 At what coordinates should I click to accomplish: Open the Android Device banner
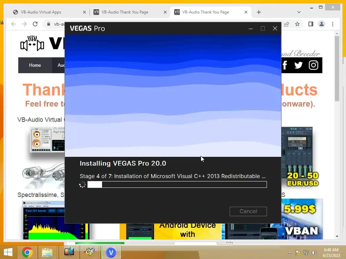(188, 231)
